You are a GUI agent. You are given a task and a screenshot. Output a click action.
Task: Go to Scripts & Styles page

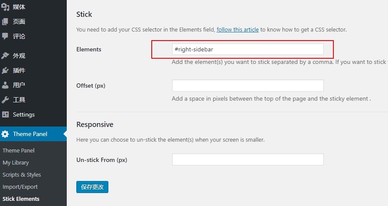coord(22,174)
